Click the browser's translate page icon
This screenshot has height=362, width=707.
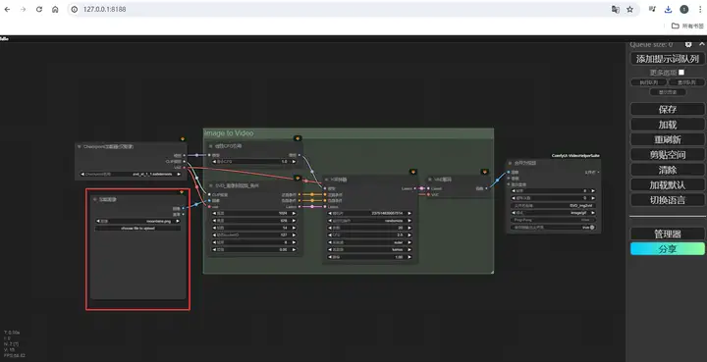point(615,10)
